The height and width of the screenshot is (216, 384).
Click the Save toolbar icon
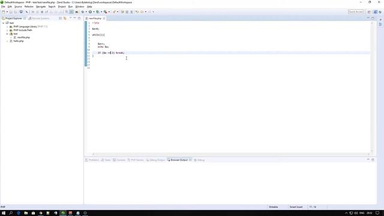[x=11, y=12]
